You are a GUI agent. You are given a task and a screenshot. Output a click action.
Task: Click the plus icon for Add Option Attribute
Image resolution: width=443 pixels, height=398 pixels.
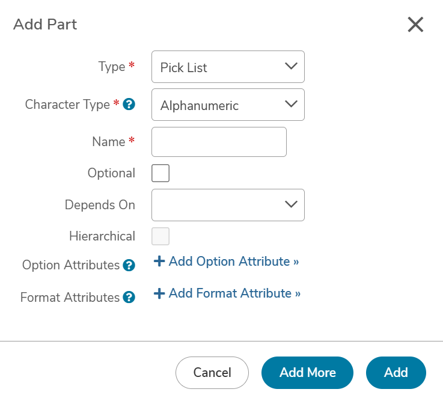[159, 261]
